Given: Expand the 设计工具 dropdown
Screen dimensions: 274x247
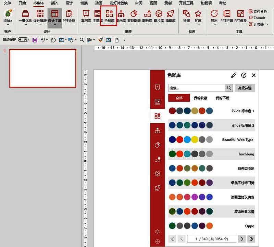Looking at the screenshot, I should click(x=54, y=24).
